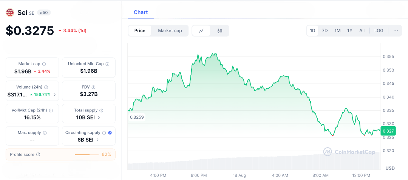The height and width of the screenshot is (180, 408).
Task: Open Vol/Mkt Cap (24h) info icon
Action: coord(51,110)
